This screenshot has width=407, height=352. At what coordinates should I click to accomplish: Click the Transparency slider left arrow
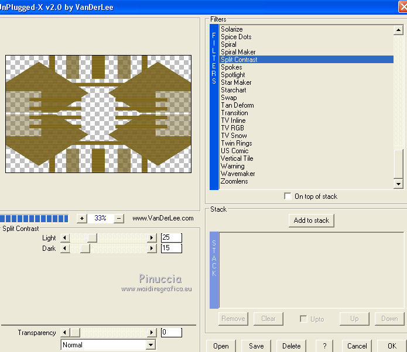(65, 333)
